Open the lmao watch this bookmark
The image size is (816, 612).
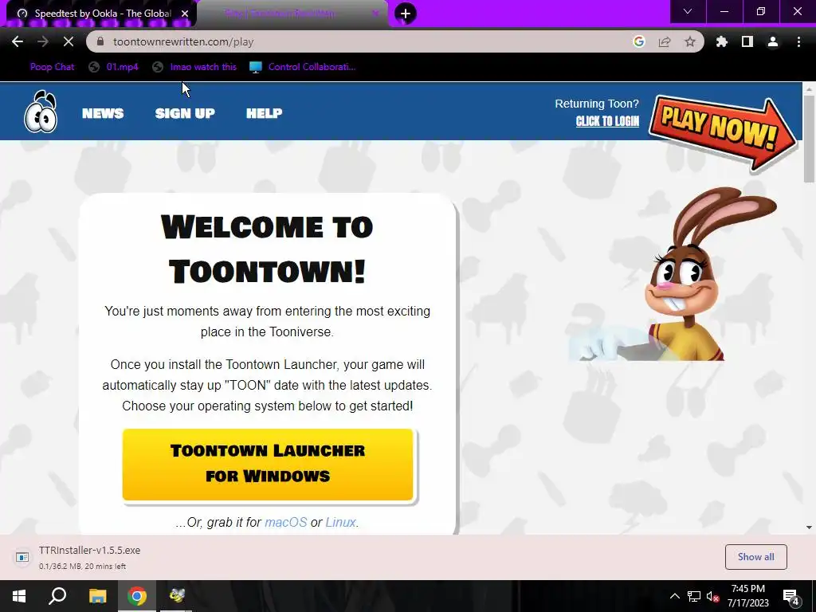pyautogui.click(x=194, y=67)
